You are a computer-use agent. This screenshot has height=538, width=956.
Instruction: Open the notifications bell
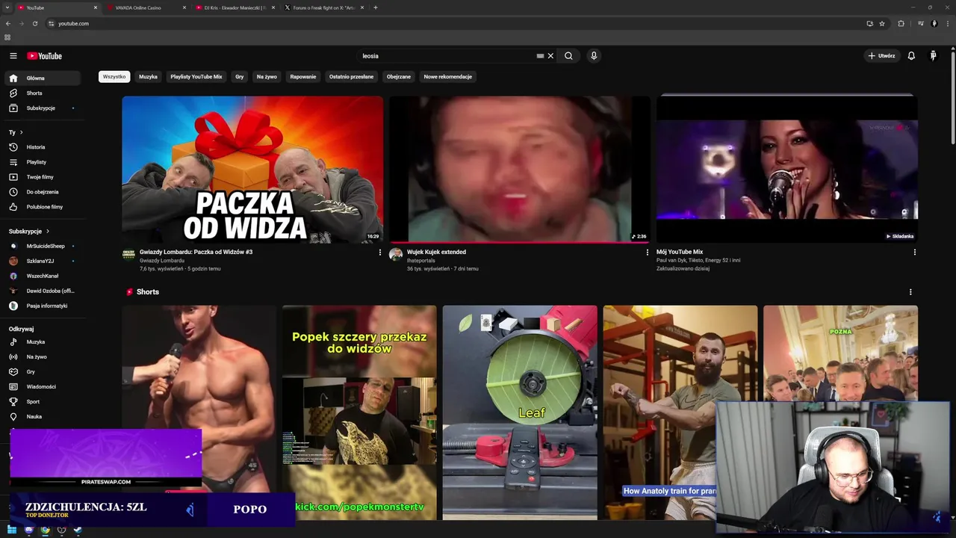click(911, 56)
